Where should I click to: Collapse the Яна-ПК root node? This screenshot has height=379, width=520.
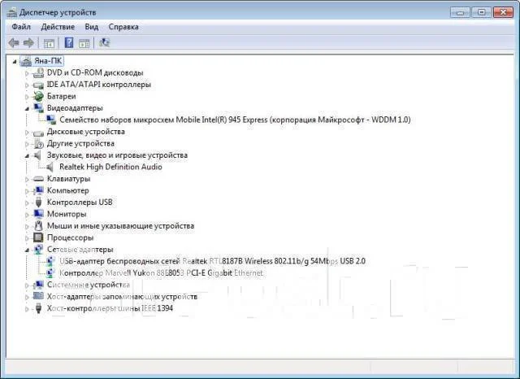(x=15, y=61)
